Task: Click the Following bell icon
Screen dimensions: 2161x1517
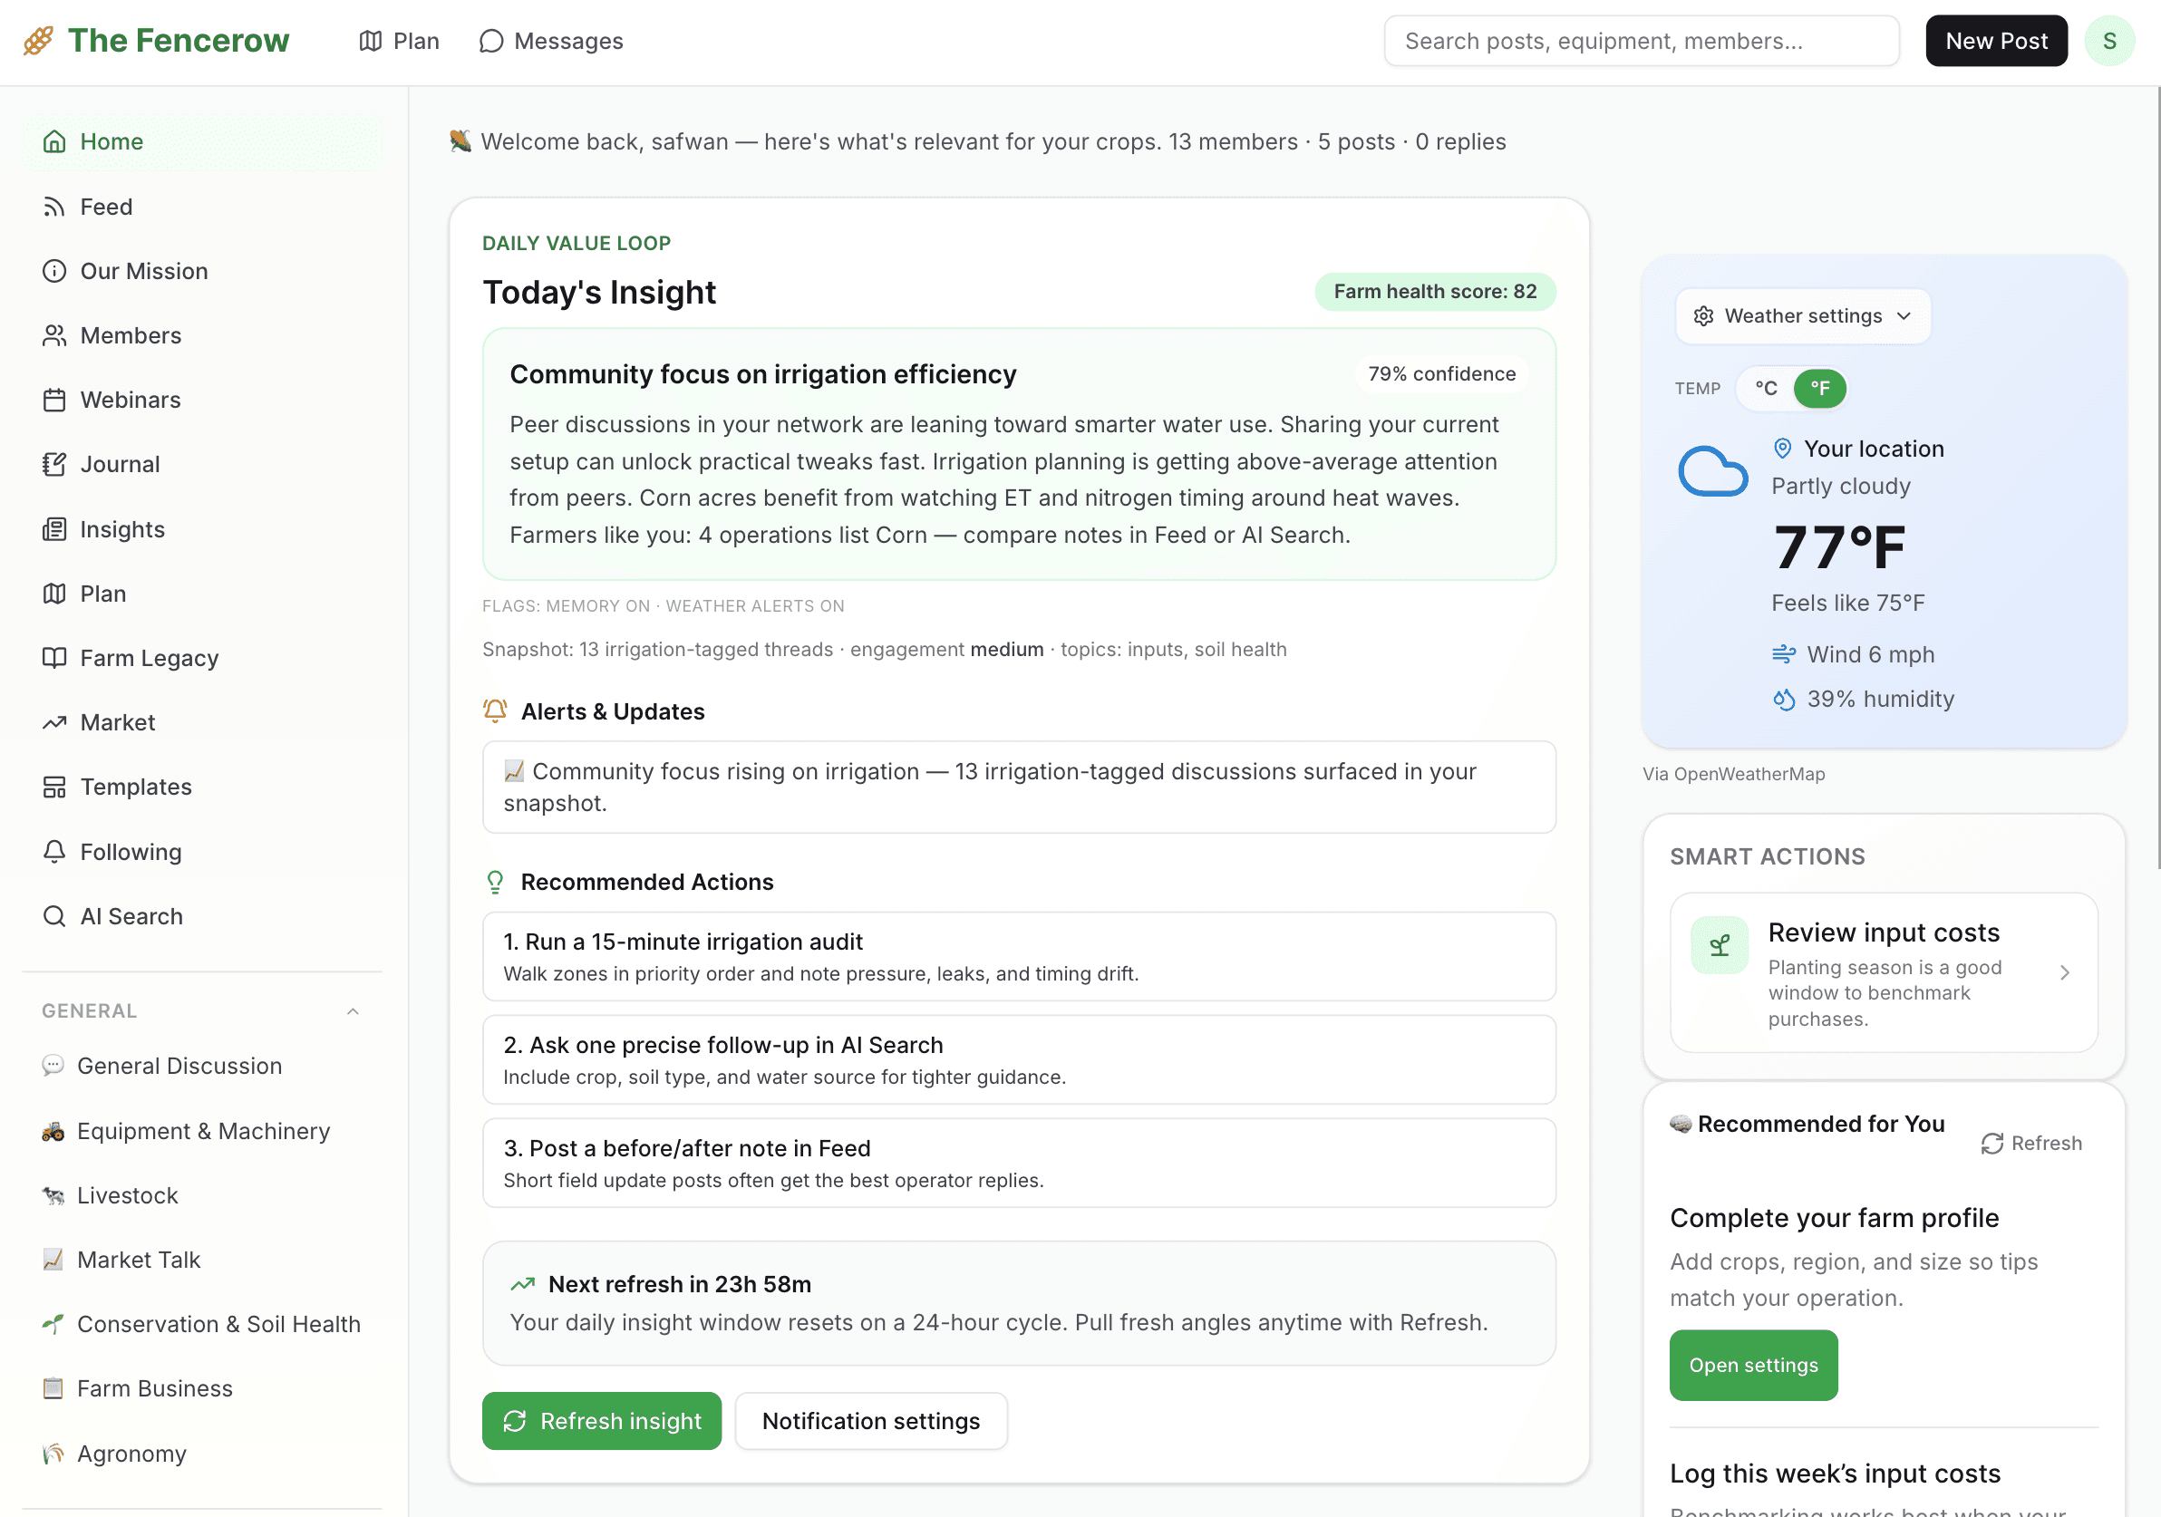Action: pyautogui.click(x=54, y=852)
